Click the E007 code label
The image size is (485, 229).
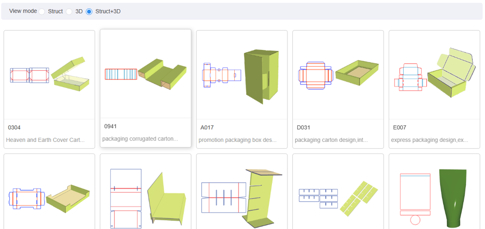(x=400, y=127)
